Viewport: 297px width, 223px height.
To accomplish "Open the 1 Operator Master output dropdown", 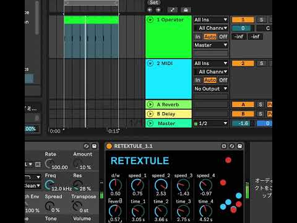I will click(211, 45).
